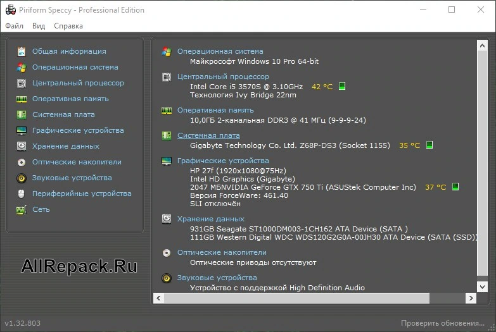Select Сеть in sidebar
Screen dimensions: 496x332
coord(41,209)
